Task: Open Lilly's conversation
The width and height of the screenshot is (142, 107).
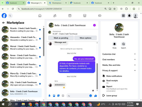Action: click(x=21, y=84)
